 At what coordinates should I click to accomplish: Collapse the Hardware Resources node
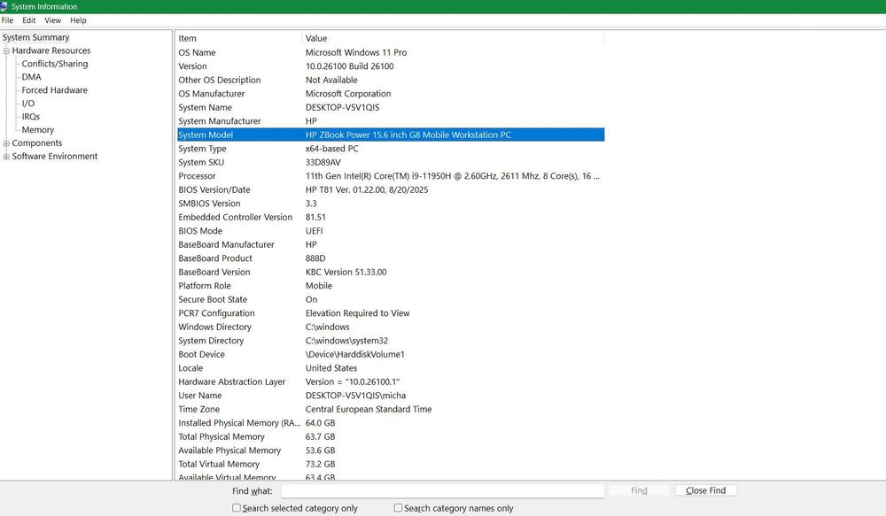(x=6, y=50)
